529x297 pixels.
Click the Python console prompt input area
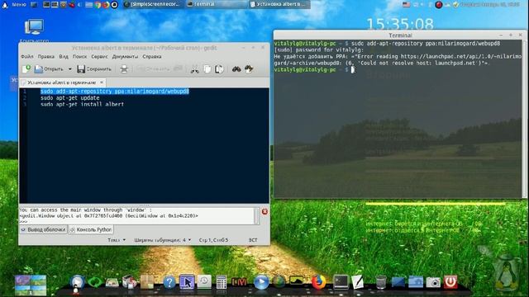pos(136,222)
